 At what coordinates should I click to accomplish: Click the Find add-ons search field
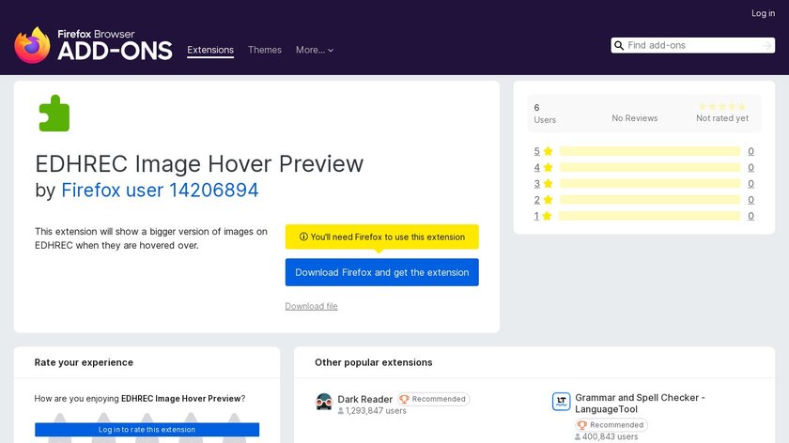(x=692, y=45)
